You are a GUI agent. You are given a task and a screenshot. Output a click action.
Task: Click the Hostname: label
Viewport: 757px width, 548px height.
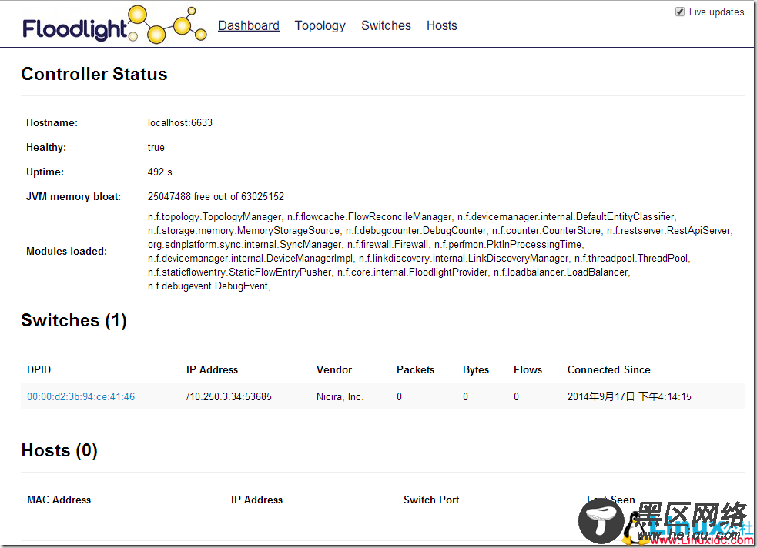[52, 122]
